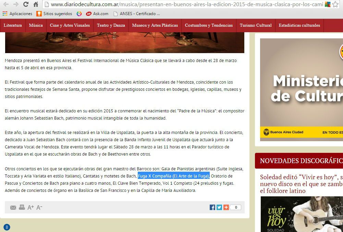Click the email article envelope icon
343x232 pixels.
pyautogui.click(x=13, y=207)
